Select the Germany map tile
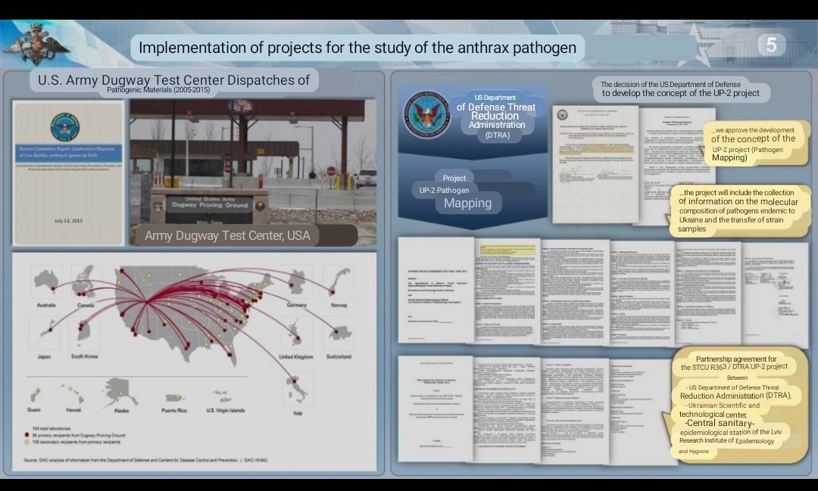818x491 pixels. [x=297, y=283]
